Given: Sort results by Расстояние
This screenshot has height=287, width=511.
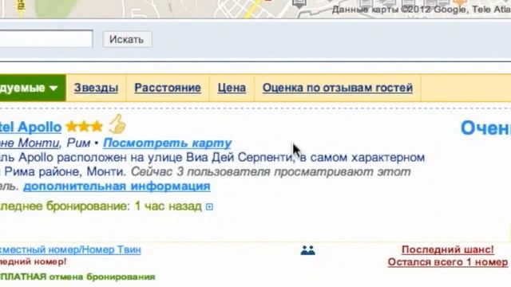Looking at the screenshot, I should 168,88.
